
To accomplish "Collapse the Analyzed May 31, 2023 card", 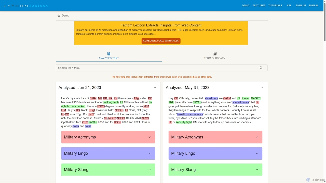I will [262, 88].
